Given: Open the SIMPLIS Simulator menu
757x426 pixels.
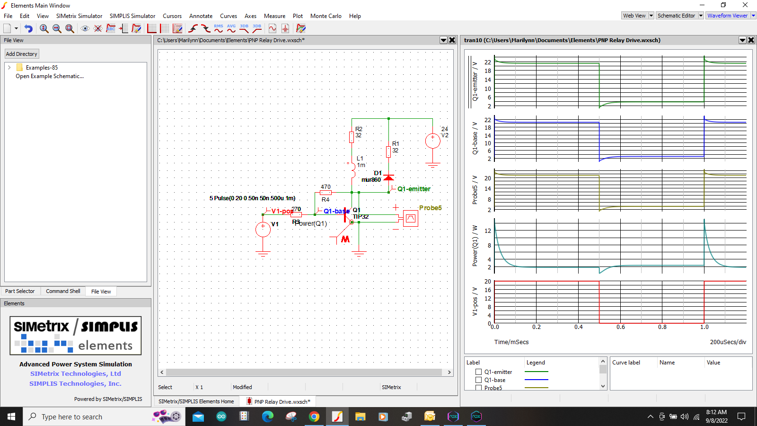Looking at the screenshot, I should tap(132, 16).
